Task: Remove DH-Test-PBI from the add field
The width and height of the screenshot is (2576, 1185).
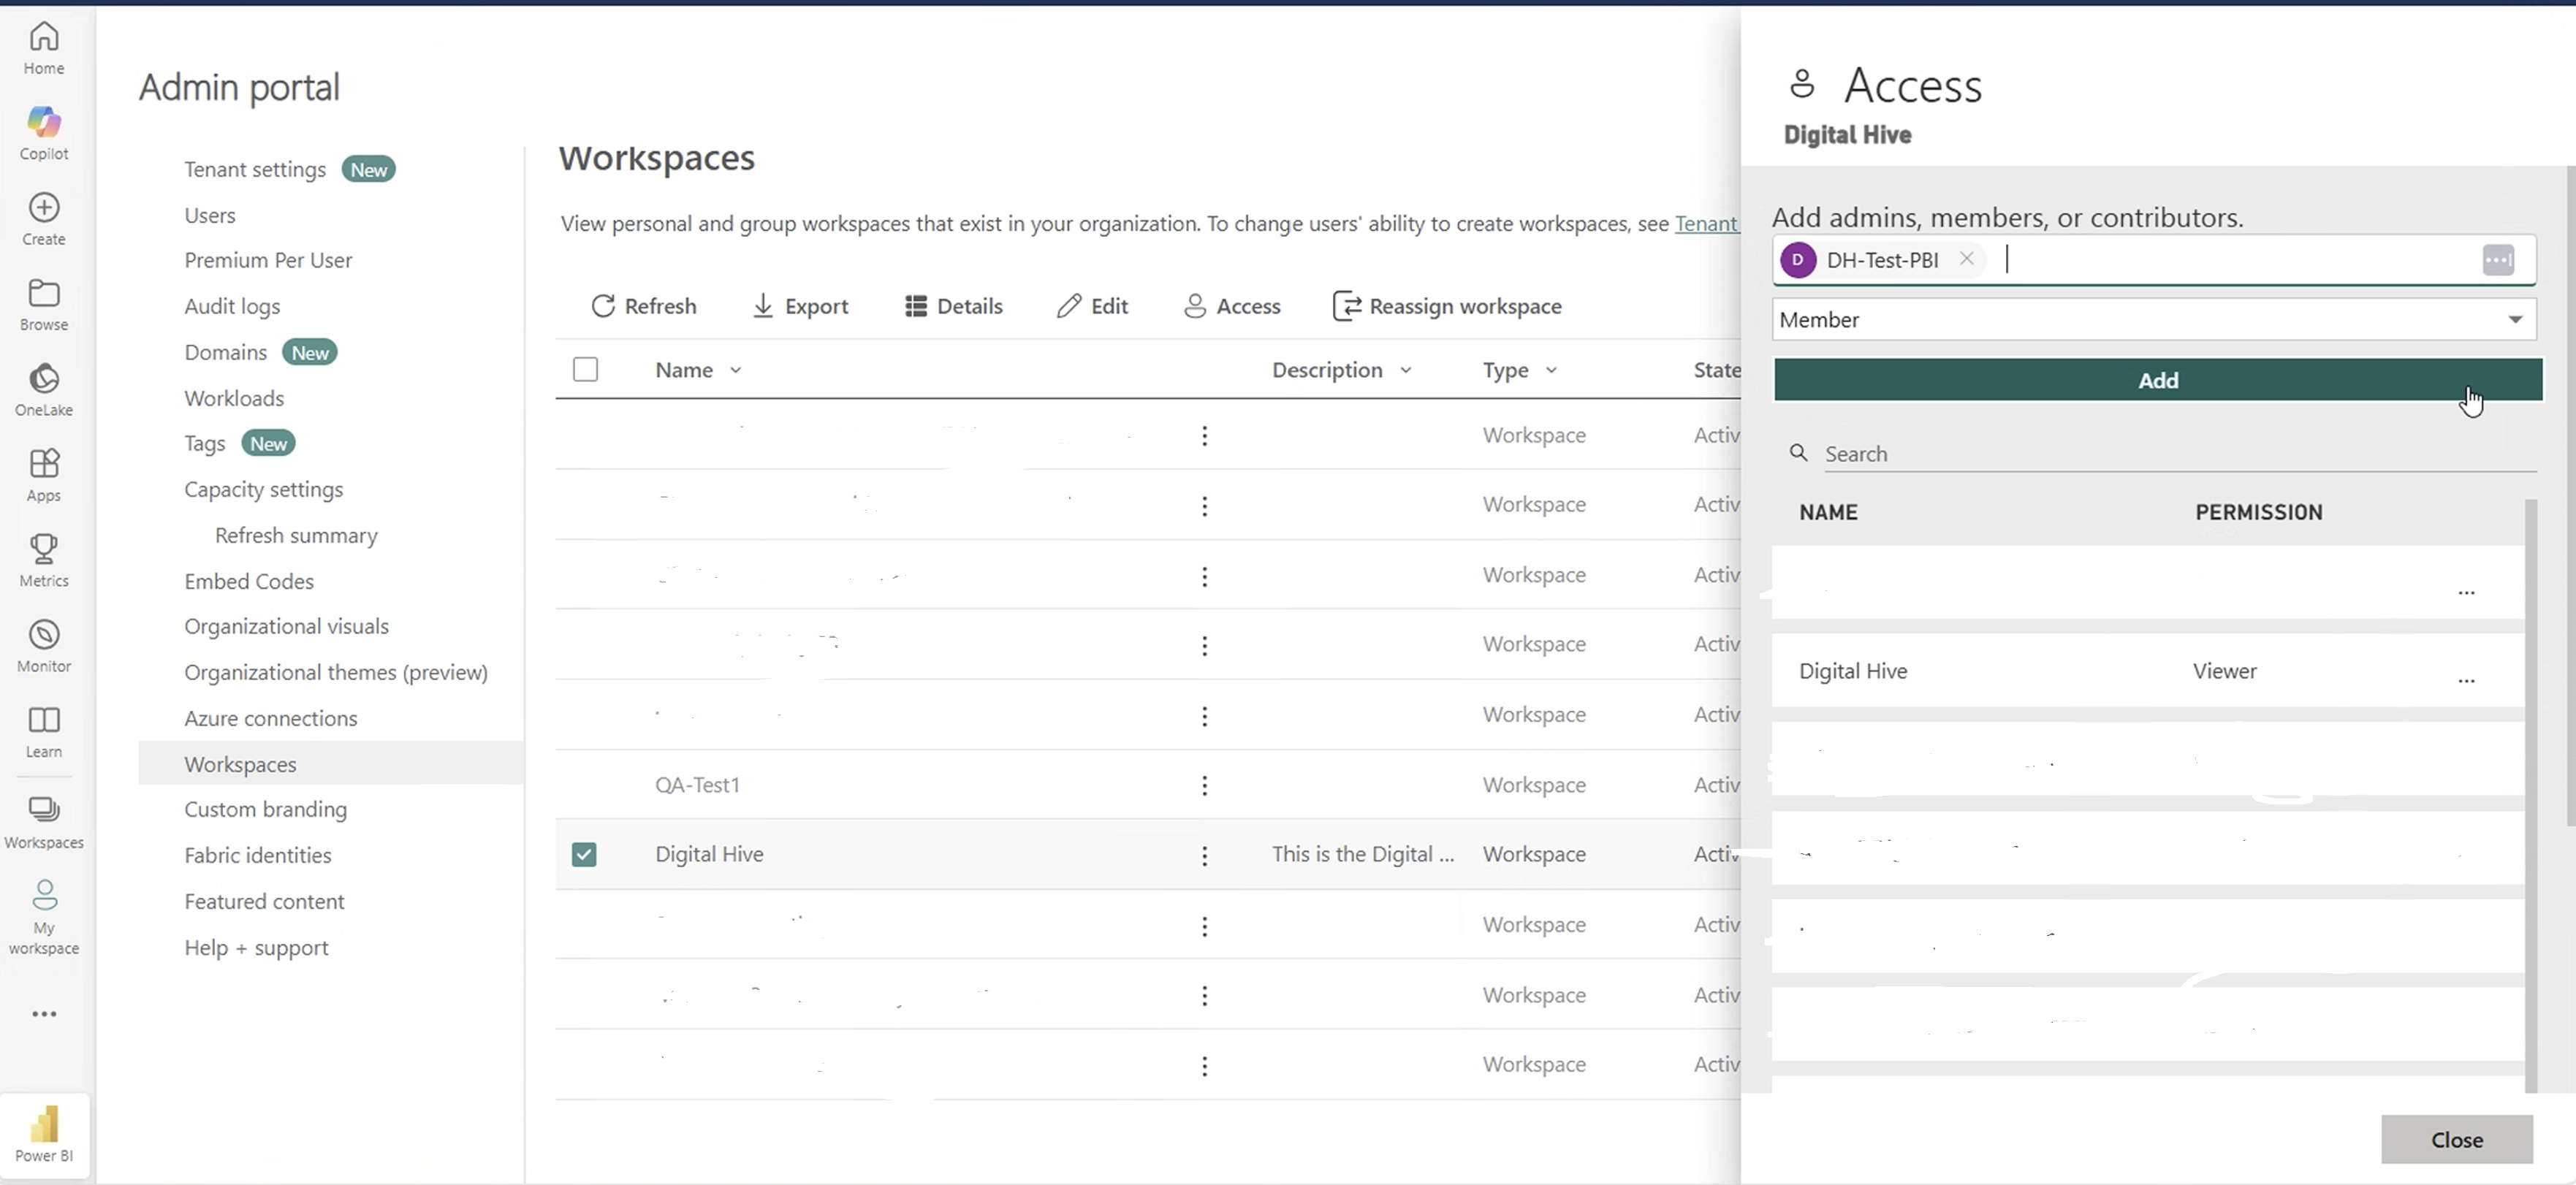Action: (1966, 259)
